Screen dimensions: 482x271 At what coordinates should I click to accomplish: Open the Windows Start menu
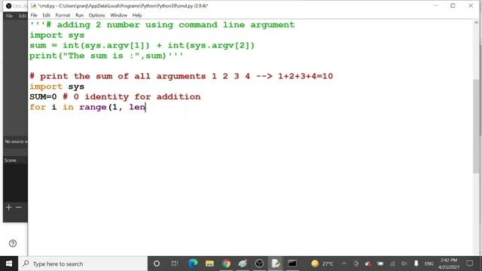point(9,263)
